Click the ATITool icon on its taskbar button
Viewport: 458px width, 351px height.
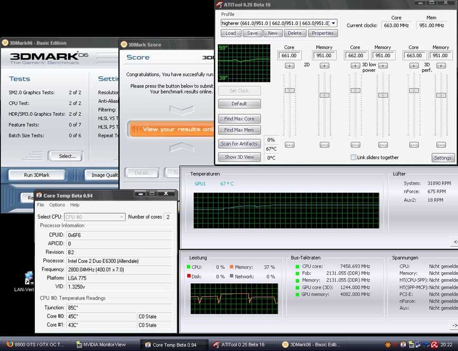point(216,345)
